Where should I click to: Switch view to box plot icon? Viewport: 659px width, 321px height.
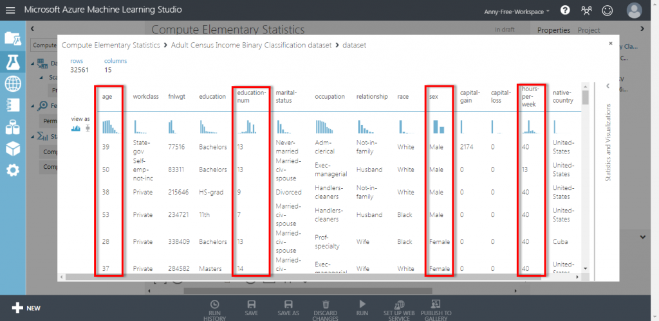(88, 128)
